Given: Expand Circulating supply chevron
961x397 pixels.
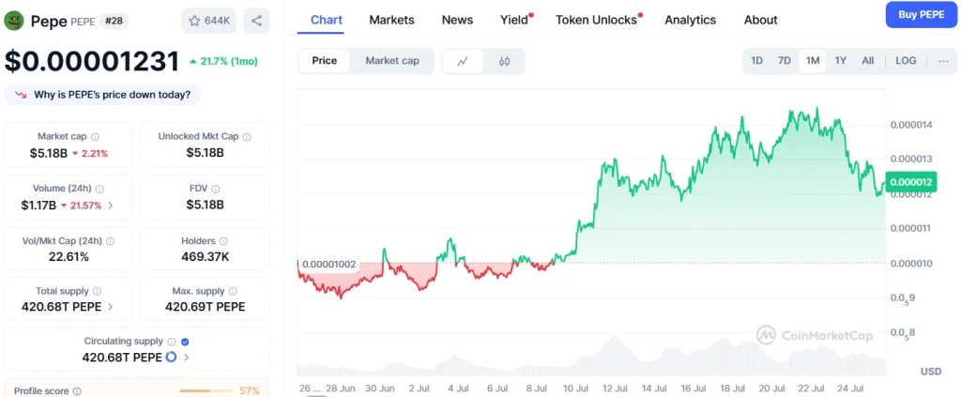Looking at the screenshot, I should [187, 358].
